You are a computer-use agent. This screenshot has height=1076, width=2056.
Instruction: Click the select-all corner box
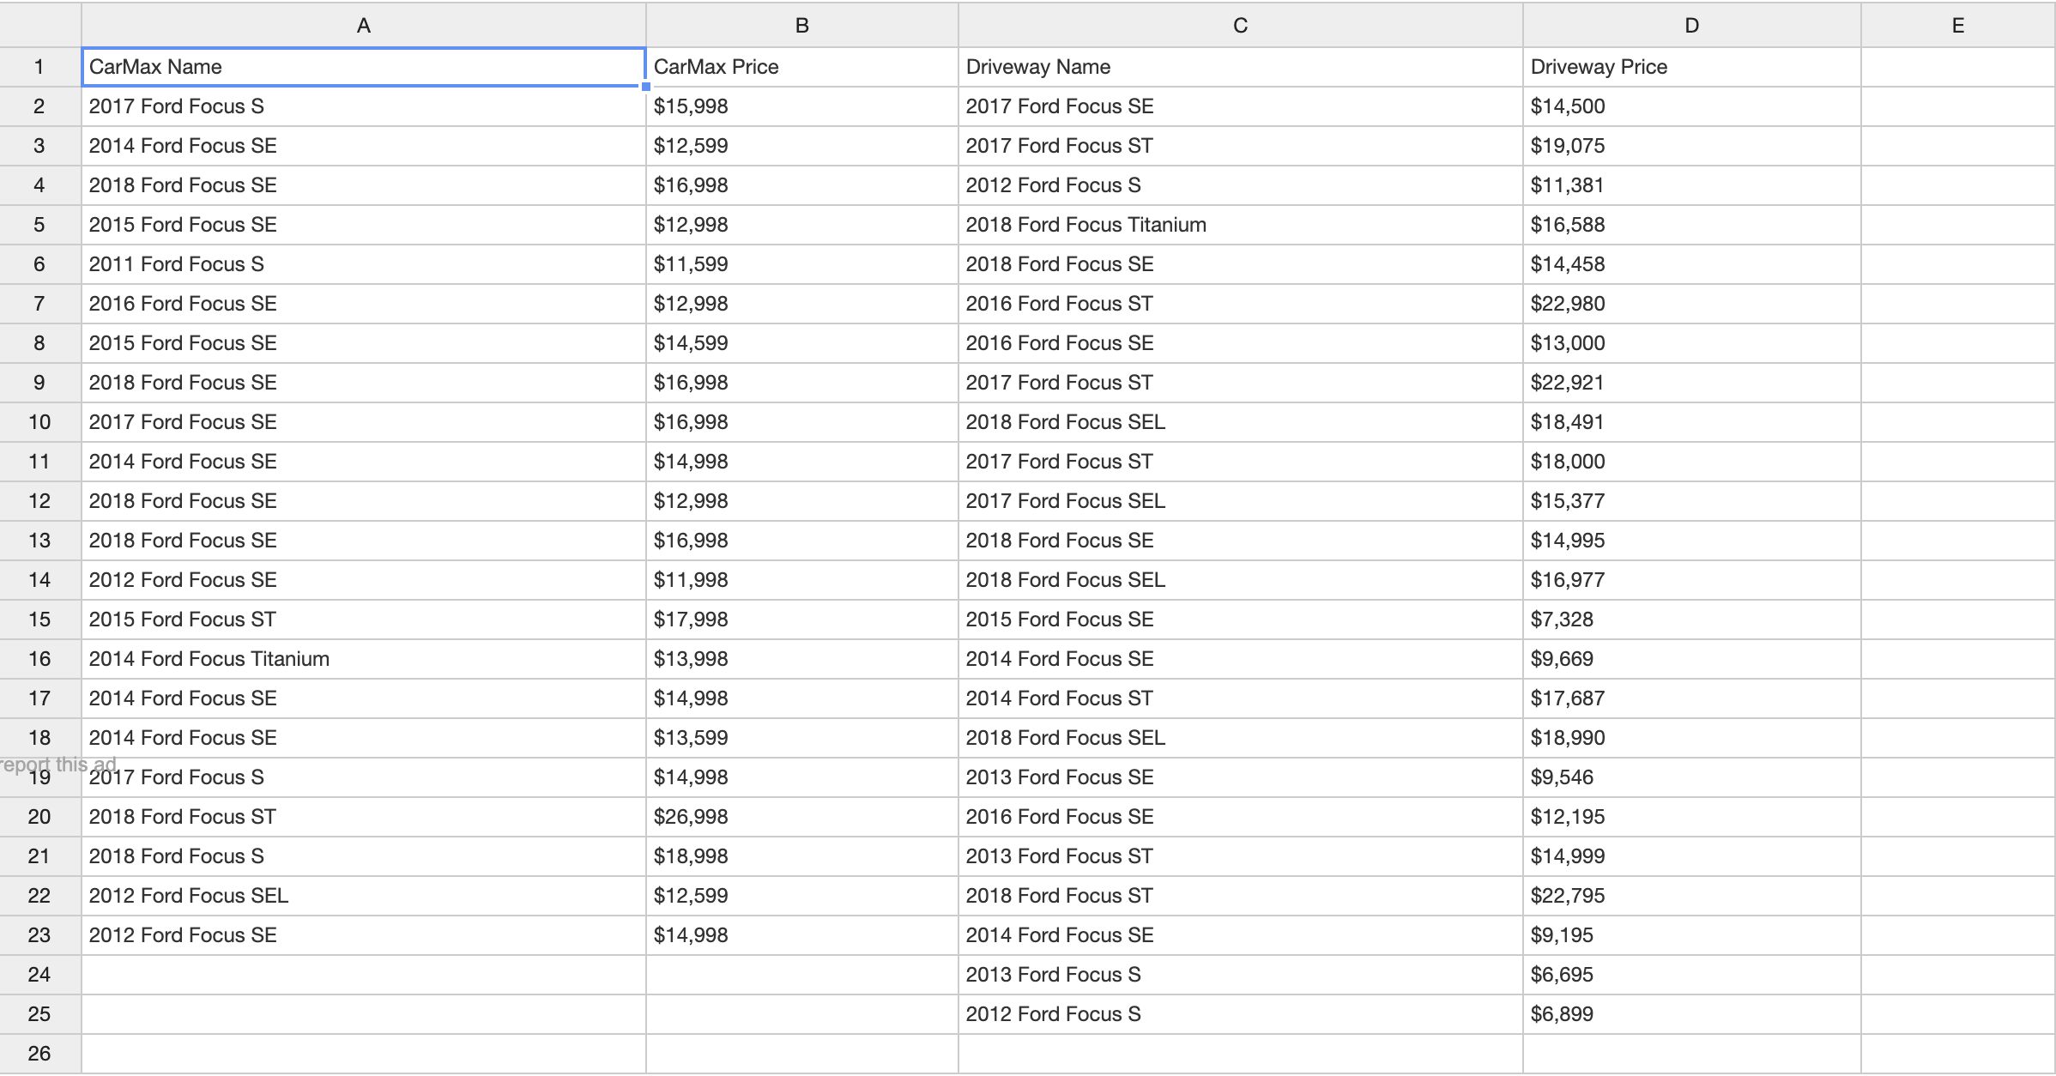click(x=39, y=25)
